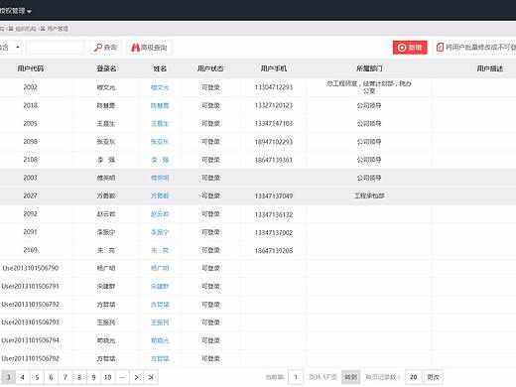Sort by the 用户描述 column header
This screenshot has height=387, width=516.
tap(490, 68)
